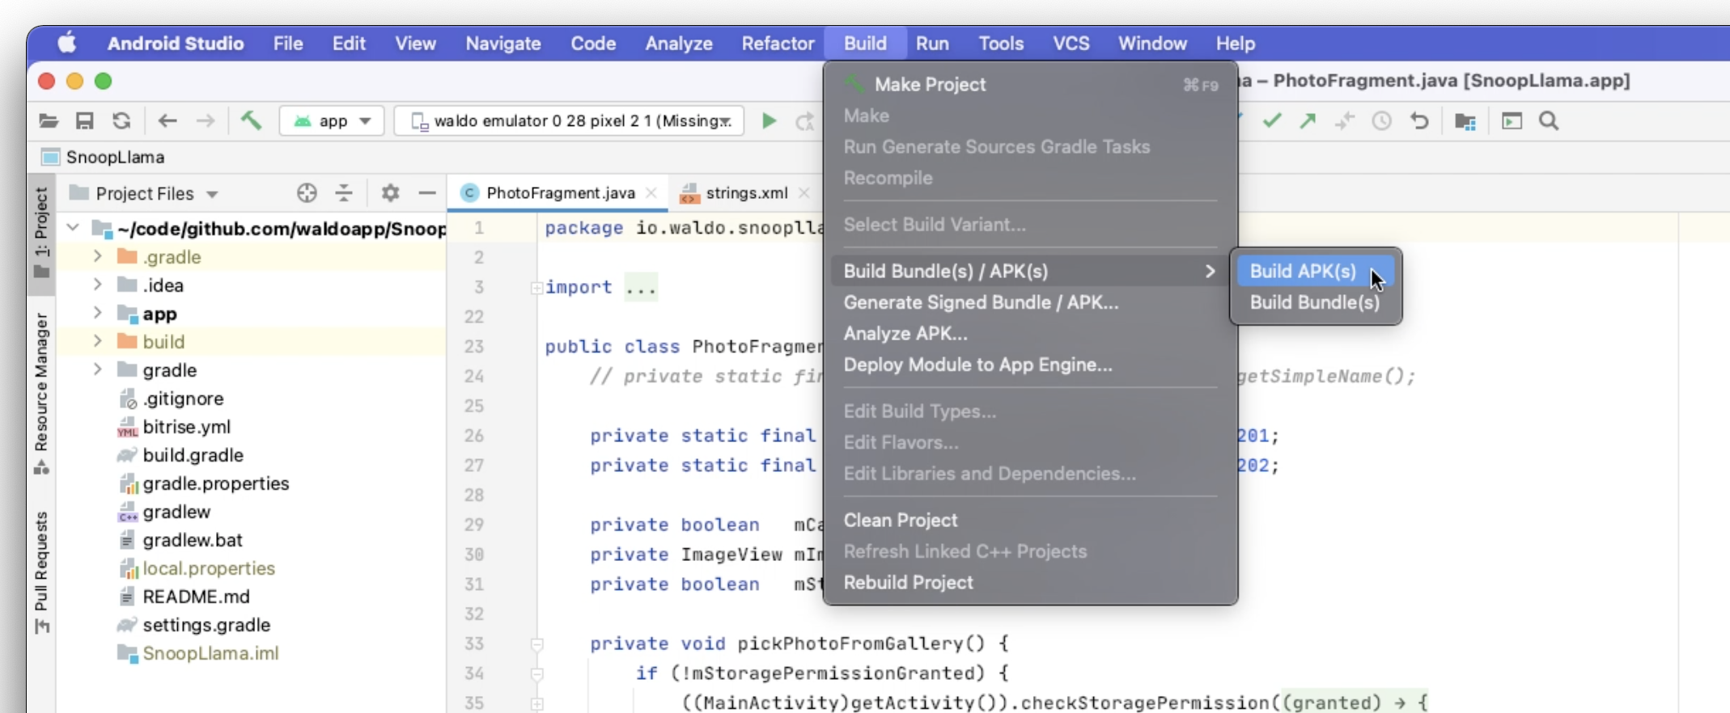
Task: Click the green arrow Push icon
Action: 1308,121
